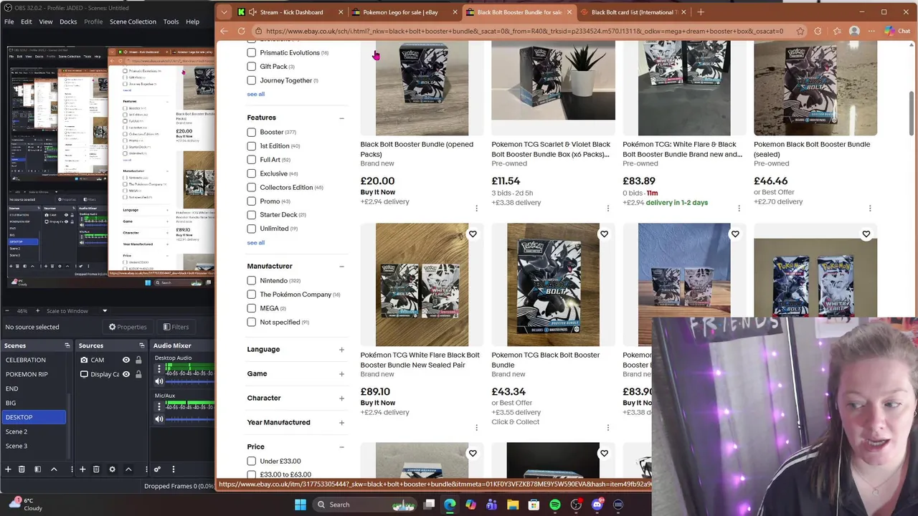918x516 pixels.
Task: Expand the Game filter section
Action: point(341,374)
